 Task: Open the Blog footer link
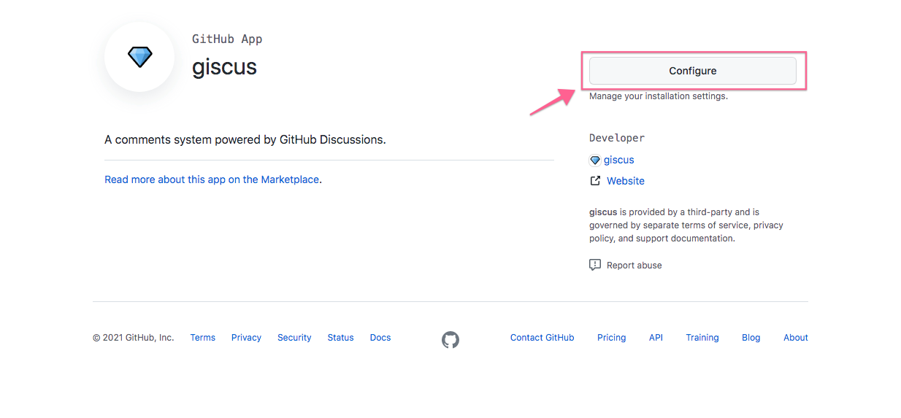click(751, 338)
